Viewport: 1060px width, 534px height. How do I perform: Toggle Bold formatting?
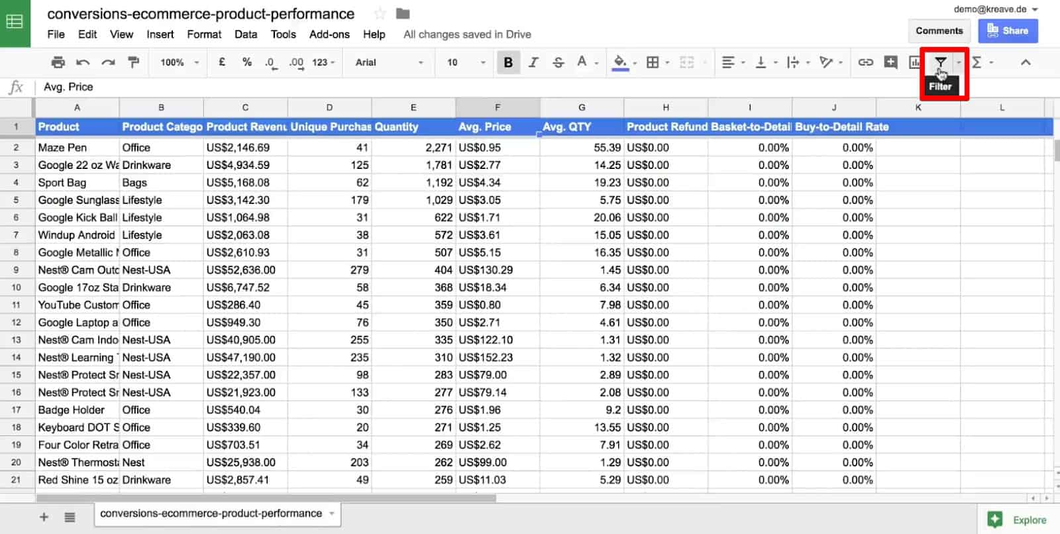[508, 62]
